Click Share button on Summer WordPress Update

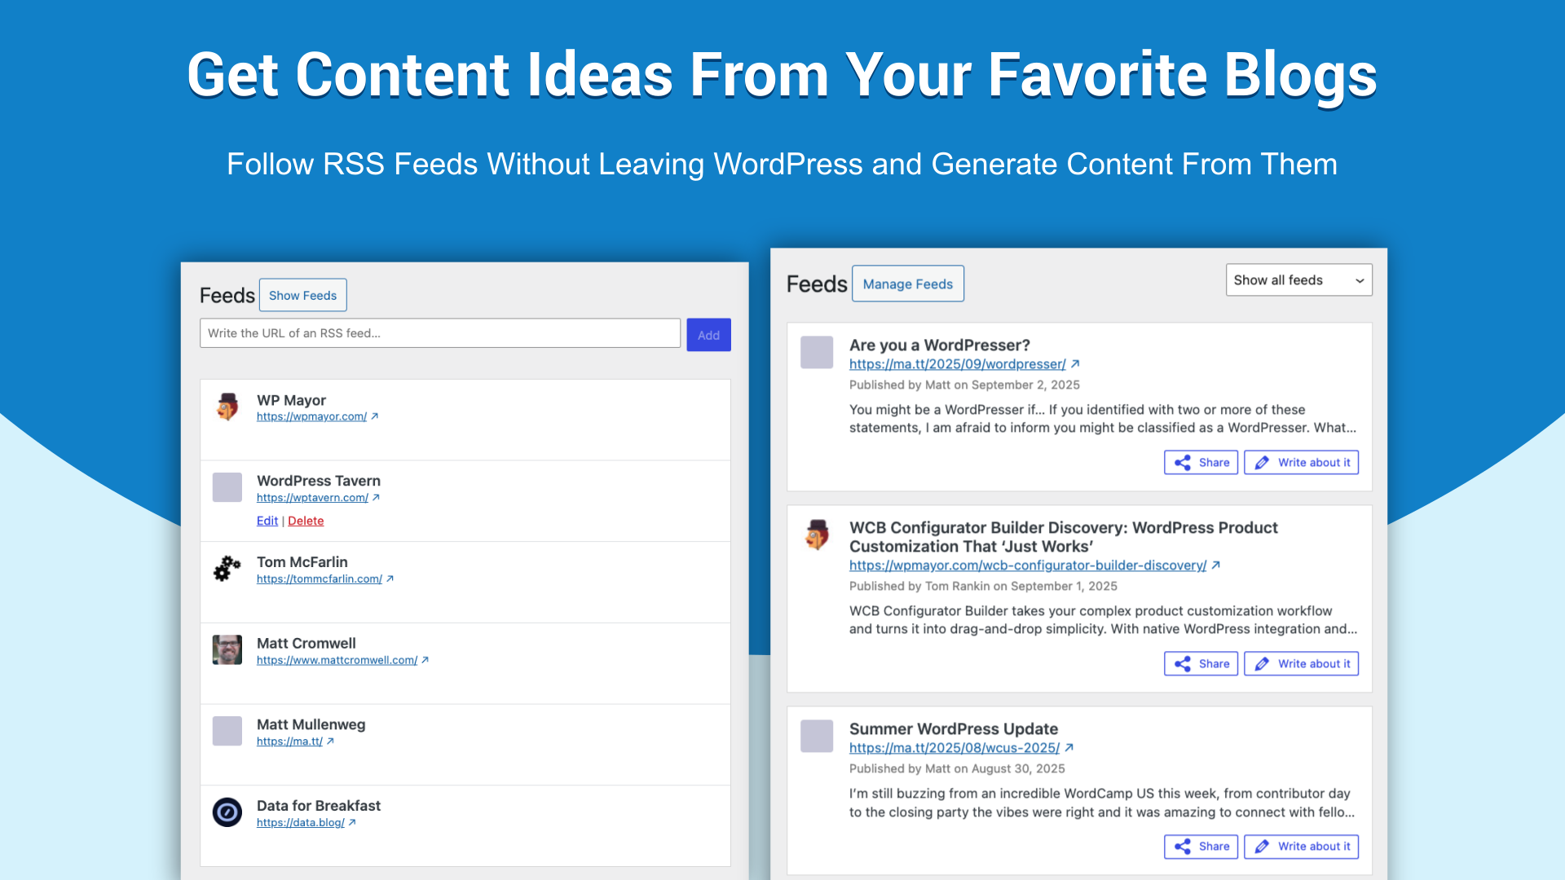[1201, 847]
